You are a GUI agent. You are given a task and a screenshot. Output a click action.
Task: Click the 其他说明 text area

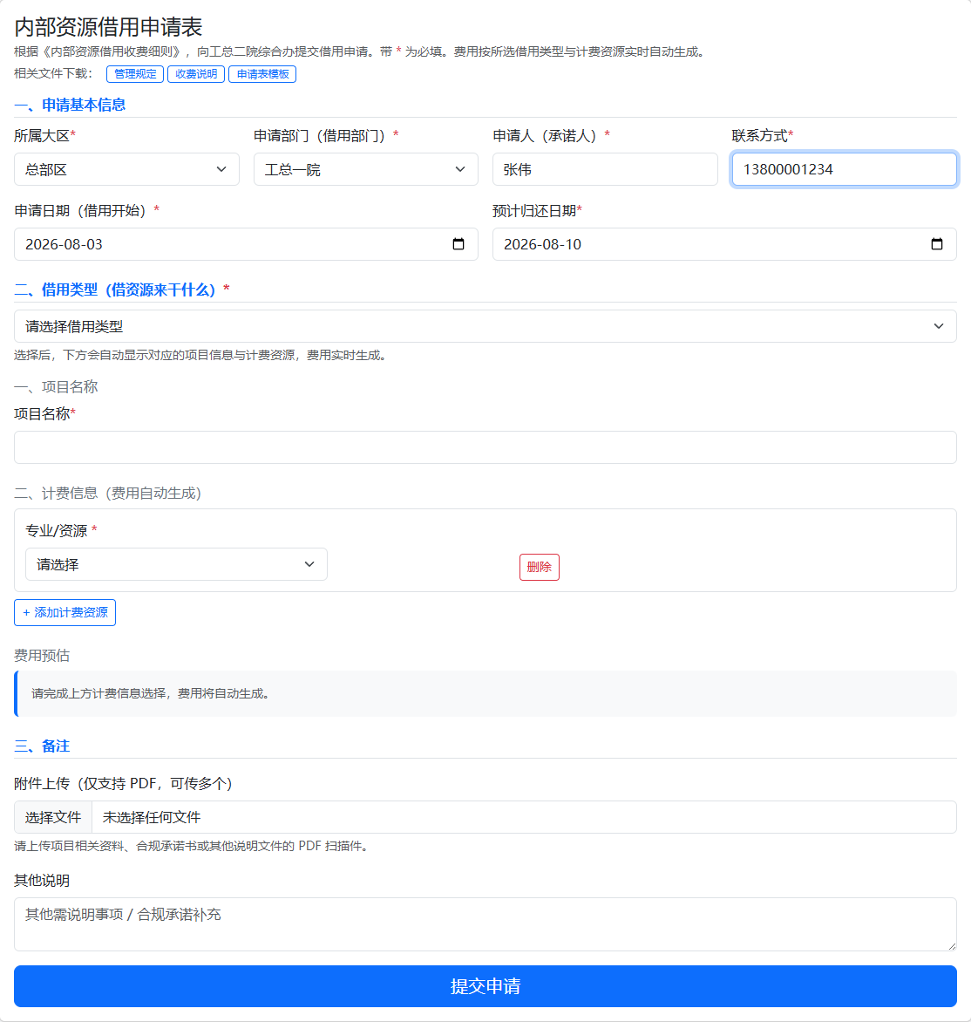pos(485,924)
